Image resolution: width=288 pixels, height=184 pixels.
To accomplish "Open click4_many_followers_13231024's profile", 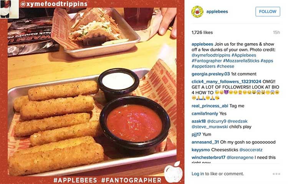I will point(226,82).
